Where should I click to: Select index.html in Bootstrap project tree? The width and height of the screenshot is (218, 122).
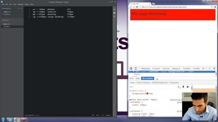click(x=7, y=24)
